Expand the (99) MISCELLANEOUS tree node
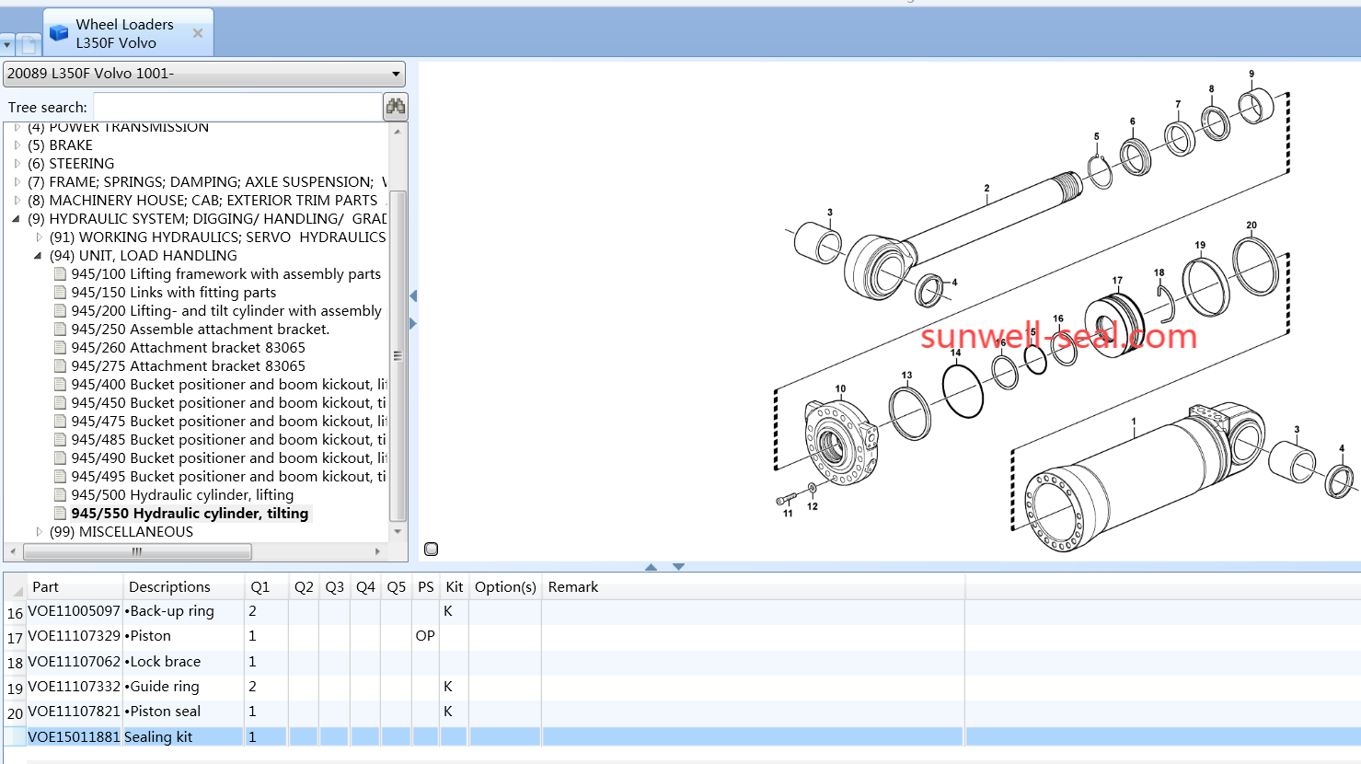The width and height of the screenshot is (1361, 764). click(39, 532)
